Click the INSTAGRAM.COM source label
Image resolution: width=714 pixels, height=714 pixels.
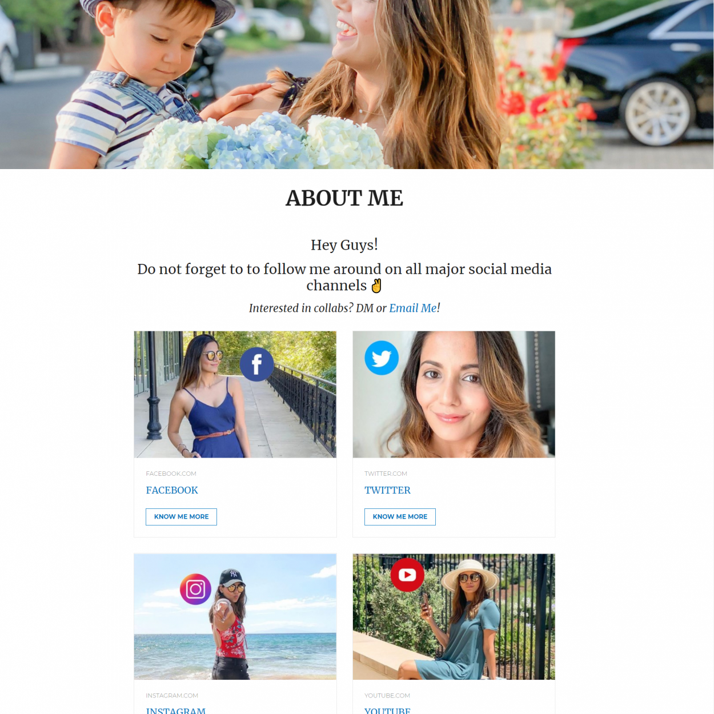[172, 696]
